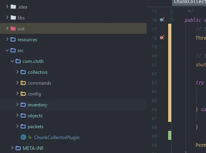Click the inventory package icon
The width and height of the screenshot is (206, 153).
coord(23,104)
